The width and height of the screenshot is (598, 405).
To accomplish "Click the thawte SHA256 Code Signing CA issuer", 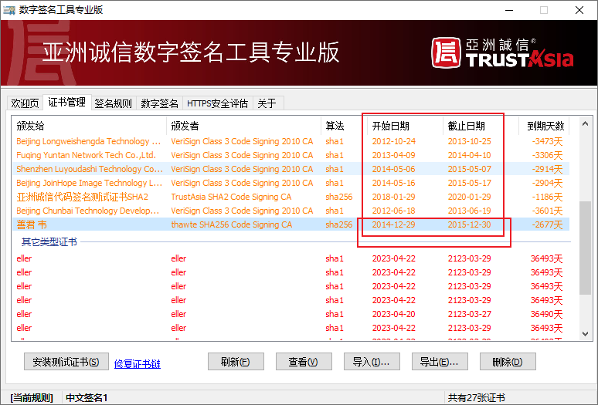I will [x=232, y=224].
